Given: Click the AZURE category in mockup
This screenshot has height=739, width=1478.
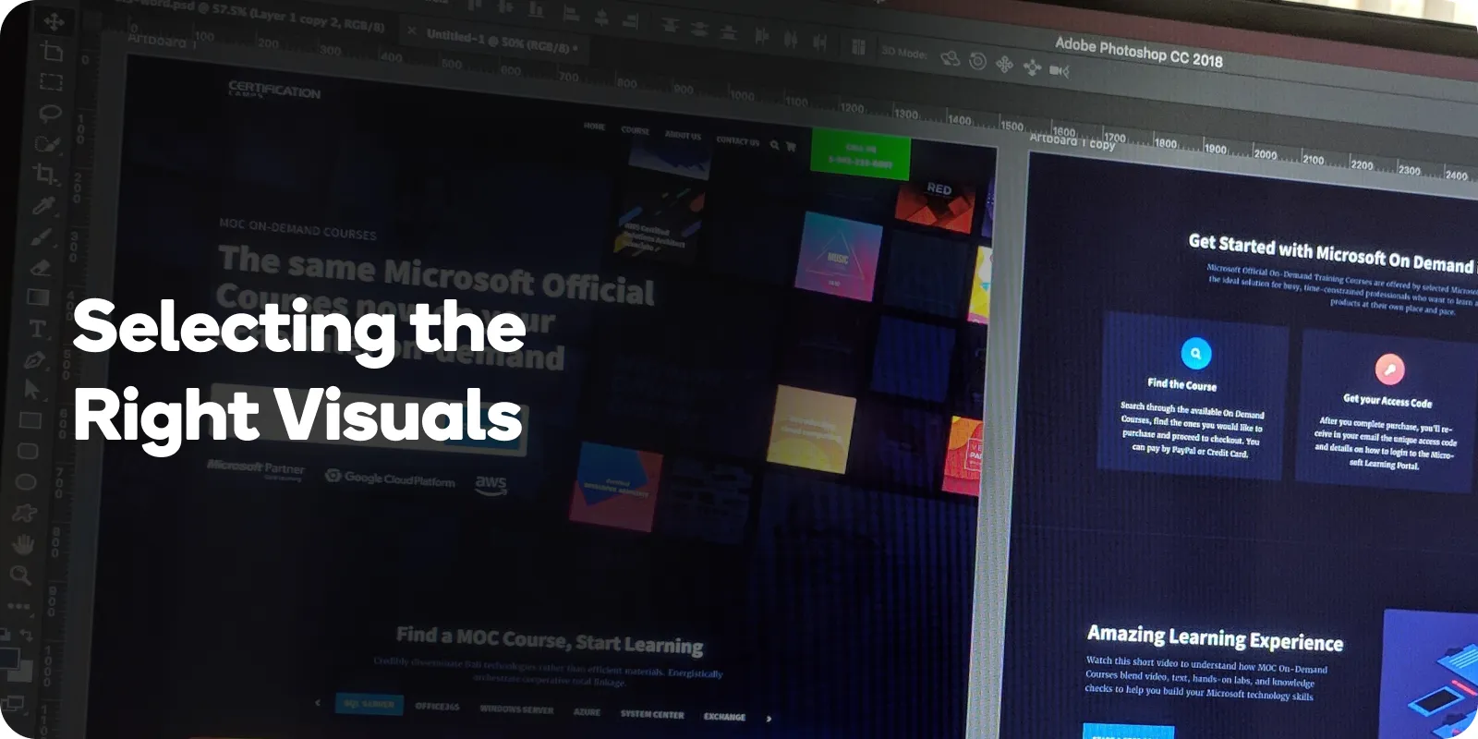Looking at the screenshot, I should pos(587,712).
